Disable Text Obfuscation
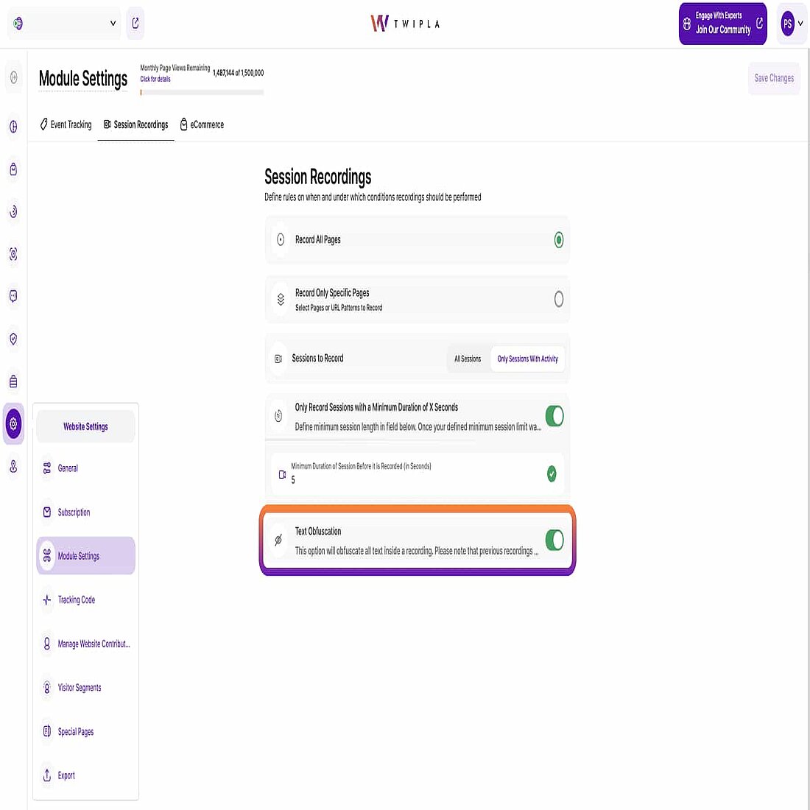Viewport: 810px width, 810px height. click(554, 540)
